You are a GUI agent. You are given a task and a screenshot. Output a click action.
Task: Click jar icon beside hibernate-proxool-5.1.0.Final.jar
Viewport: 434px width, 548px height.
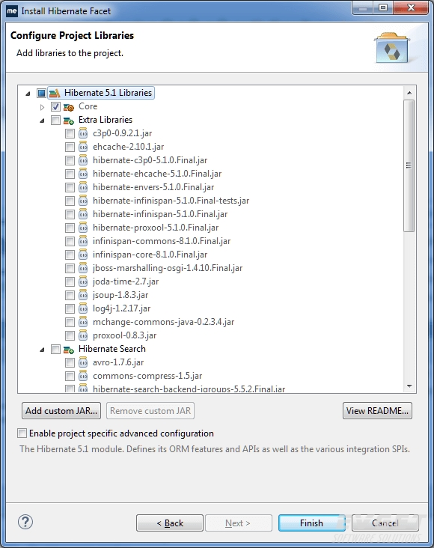click(83, 228)
